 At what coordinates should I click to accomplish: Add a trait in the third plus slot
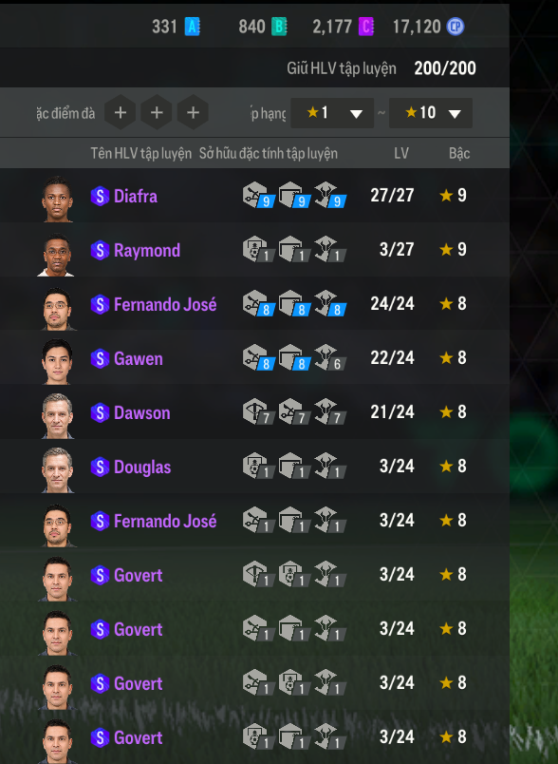193,112
